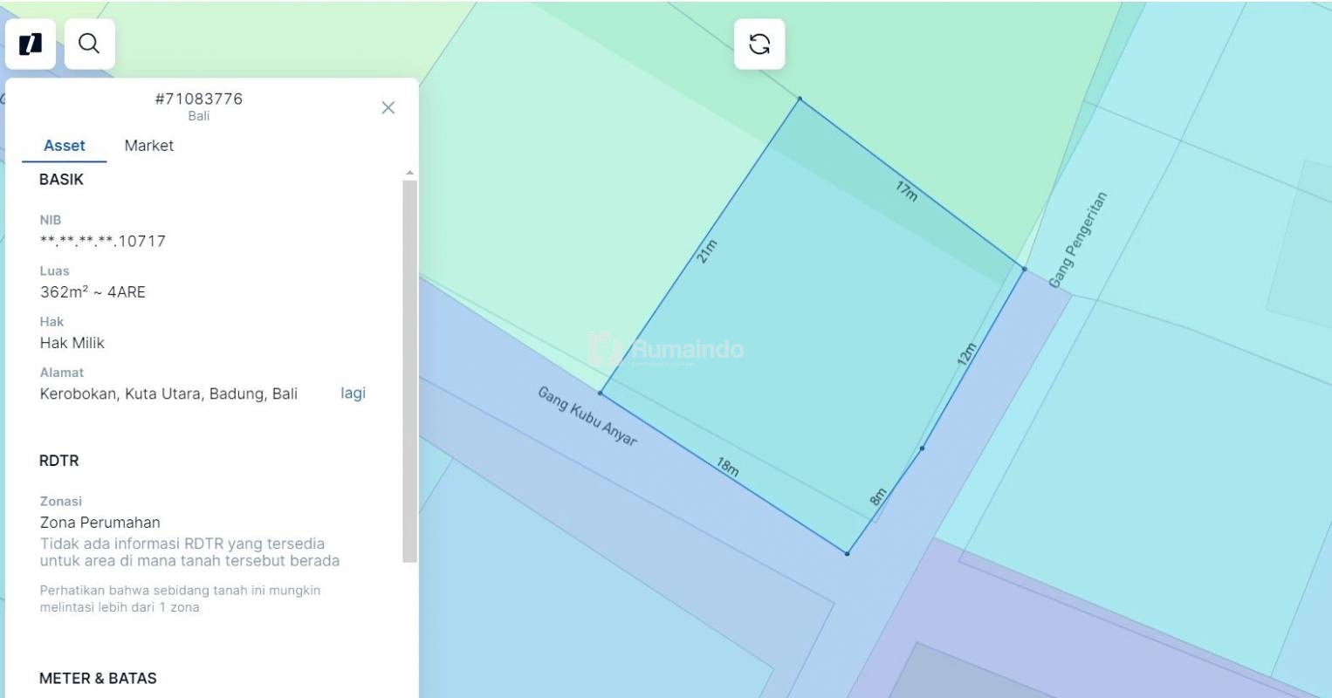Screen dimensions: 1332x698
Task: Click the Rumaindo logo button
Action: [x=31, y=44]
